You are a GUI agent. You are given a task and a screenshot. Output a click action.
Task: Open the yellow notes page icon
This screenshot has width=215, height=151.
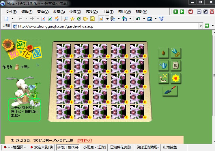click(92, 19)
